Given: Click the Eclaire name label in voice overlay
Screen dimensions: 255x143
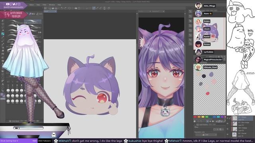Looking at the screenshot, I should 207,21.
